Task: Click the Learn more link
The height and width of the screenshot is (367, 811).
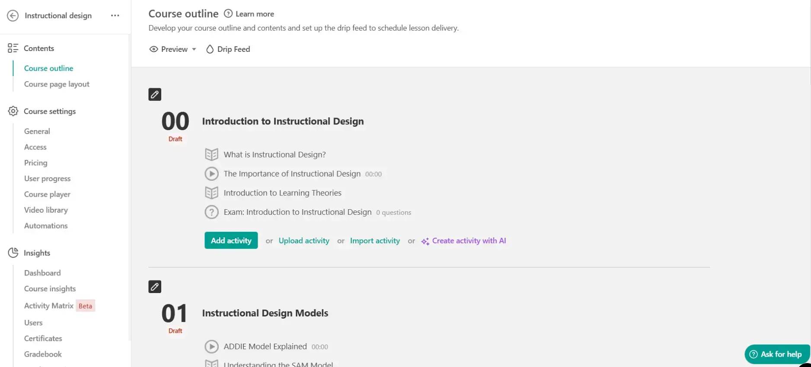Action: (255, 14)
